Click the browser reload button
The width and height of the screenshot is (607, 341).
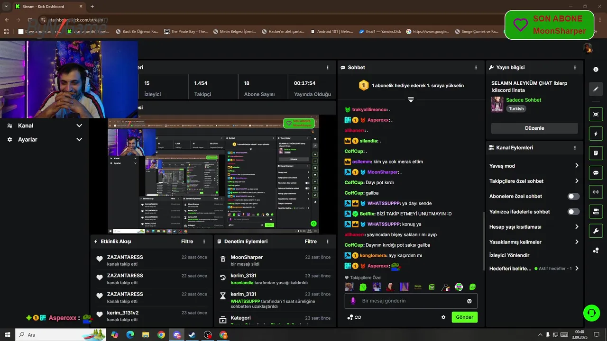coord(30,20)
